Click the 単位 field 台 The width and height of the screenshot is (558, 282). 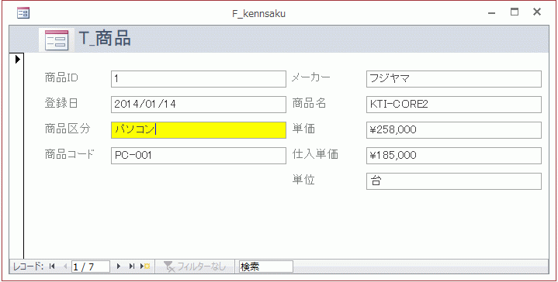(454, 181)
